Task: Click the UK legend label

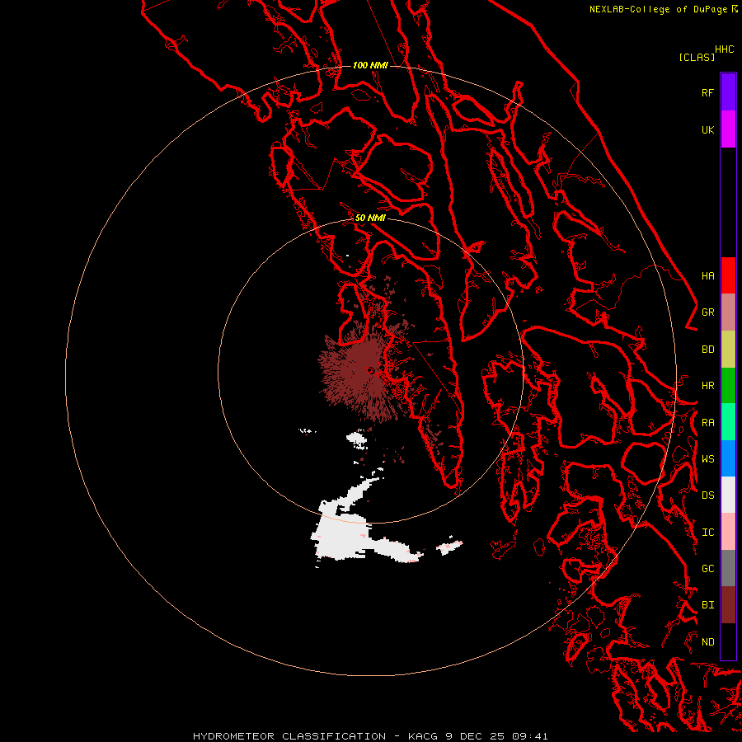Action: click(x=707, y=129)
